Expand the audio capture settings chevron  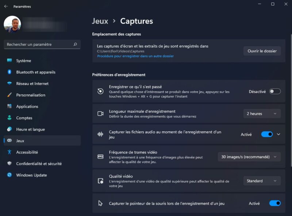coord(278,134)
